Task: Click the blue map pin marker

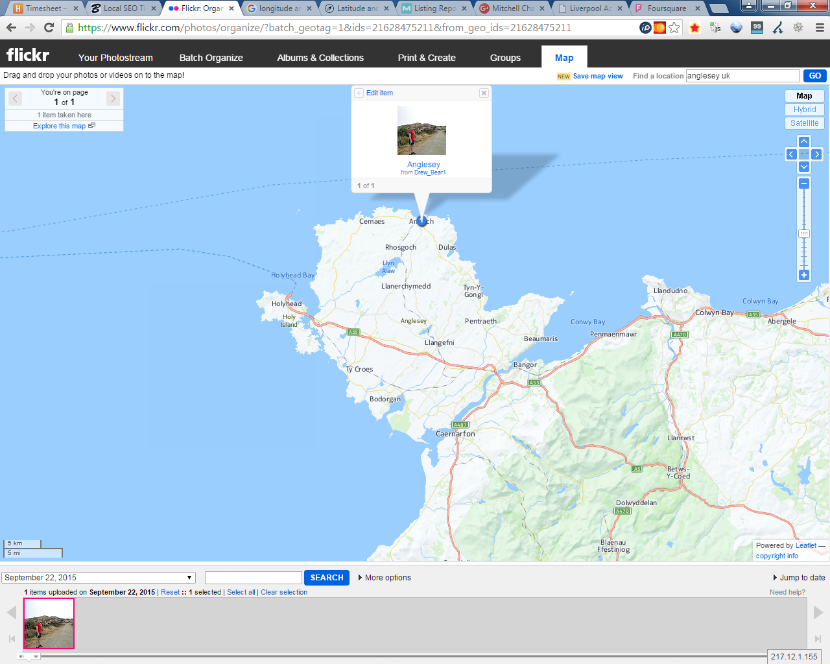Action: (x=422, y=221)
